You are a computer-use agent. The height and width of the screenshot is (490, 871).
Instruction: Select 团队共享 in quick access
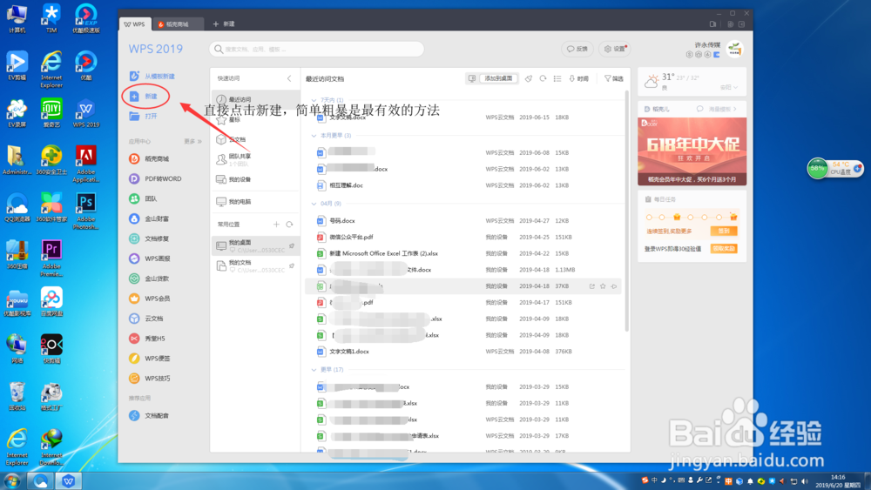tap(255, 159)
